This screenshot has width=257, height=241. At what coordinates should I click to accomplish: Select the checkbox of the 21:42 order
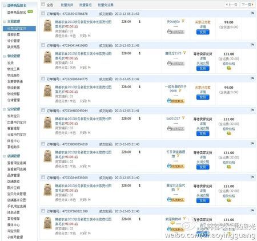(43, 78)
